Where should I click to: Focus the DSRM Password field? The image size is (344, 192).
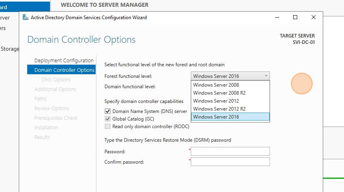[230, 151]
